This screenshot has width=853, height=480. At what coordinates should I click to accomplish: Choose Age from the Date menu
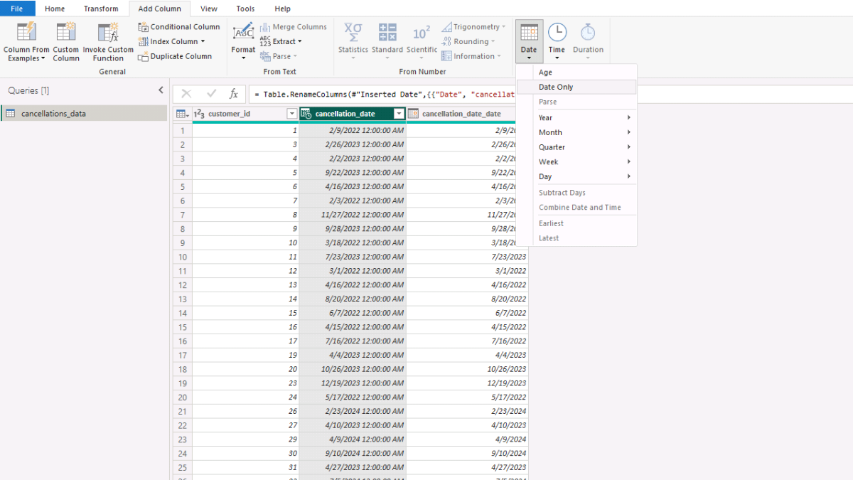coord(545,73)
